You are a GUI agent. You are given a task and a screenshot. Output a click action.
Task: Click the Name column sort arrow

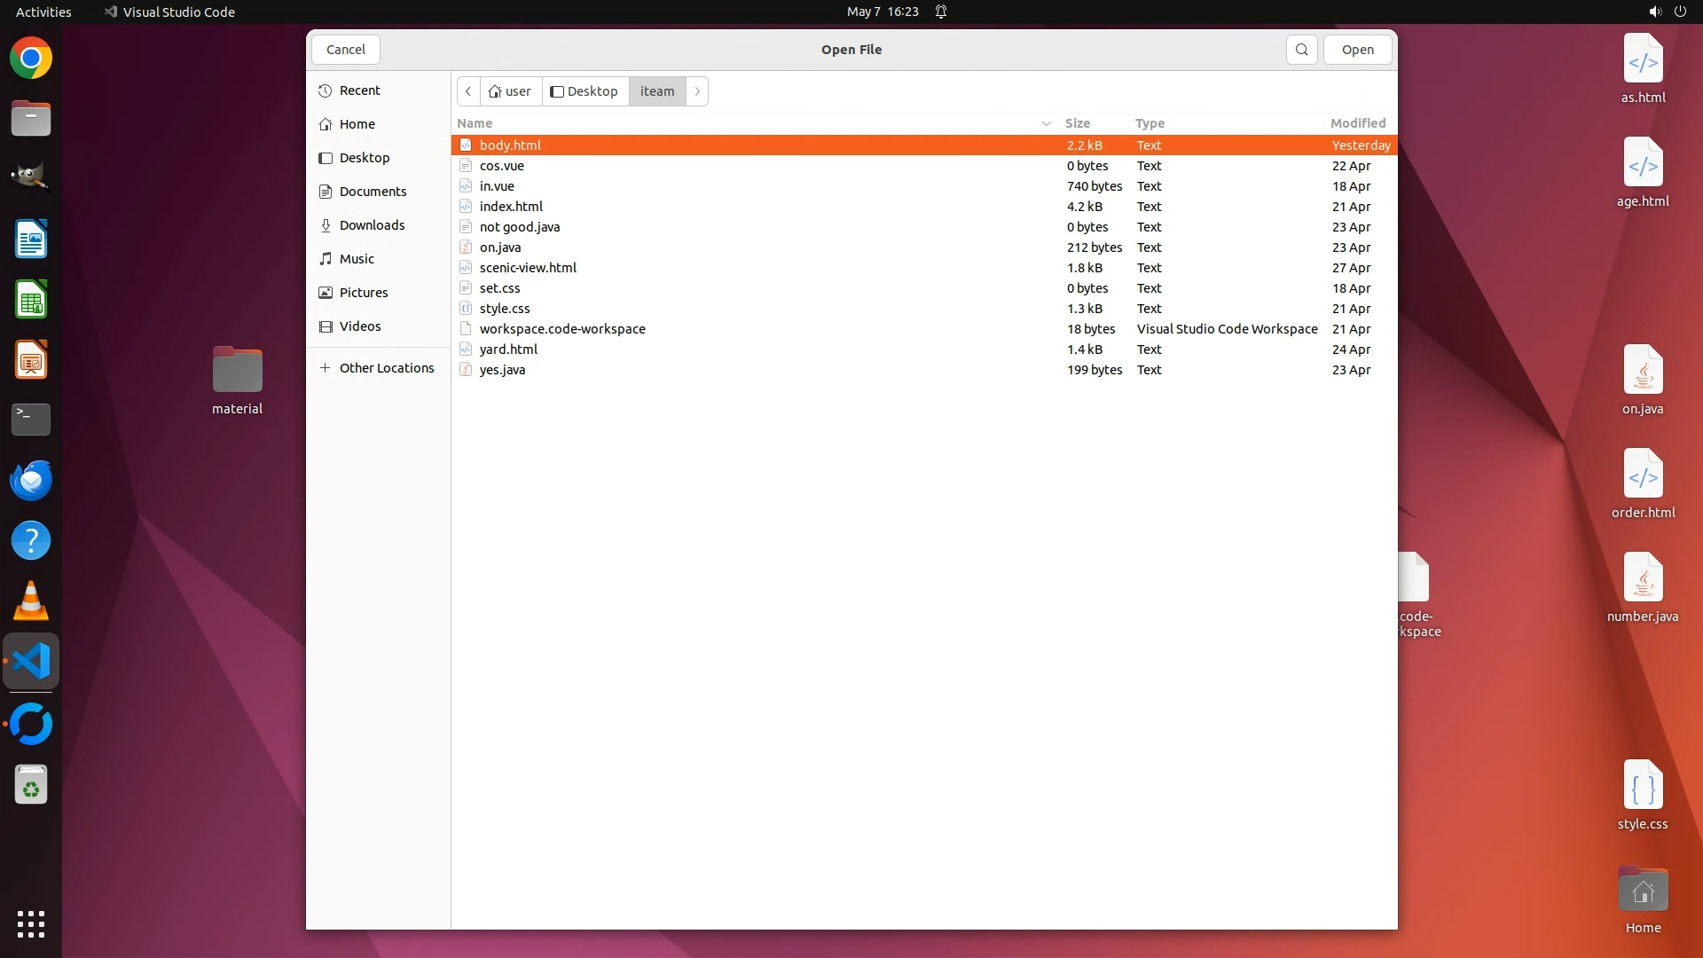(1046, 123)
